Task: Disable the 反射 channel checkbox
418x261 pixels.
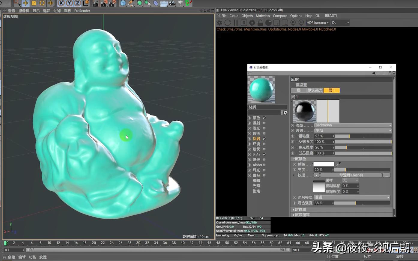Action: 264,139
